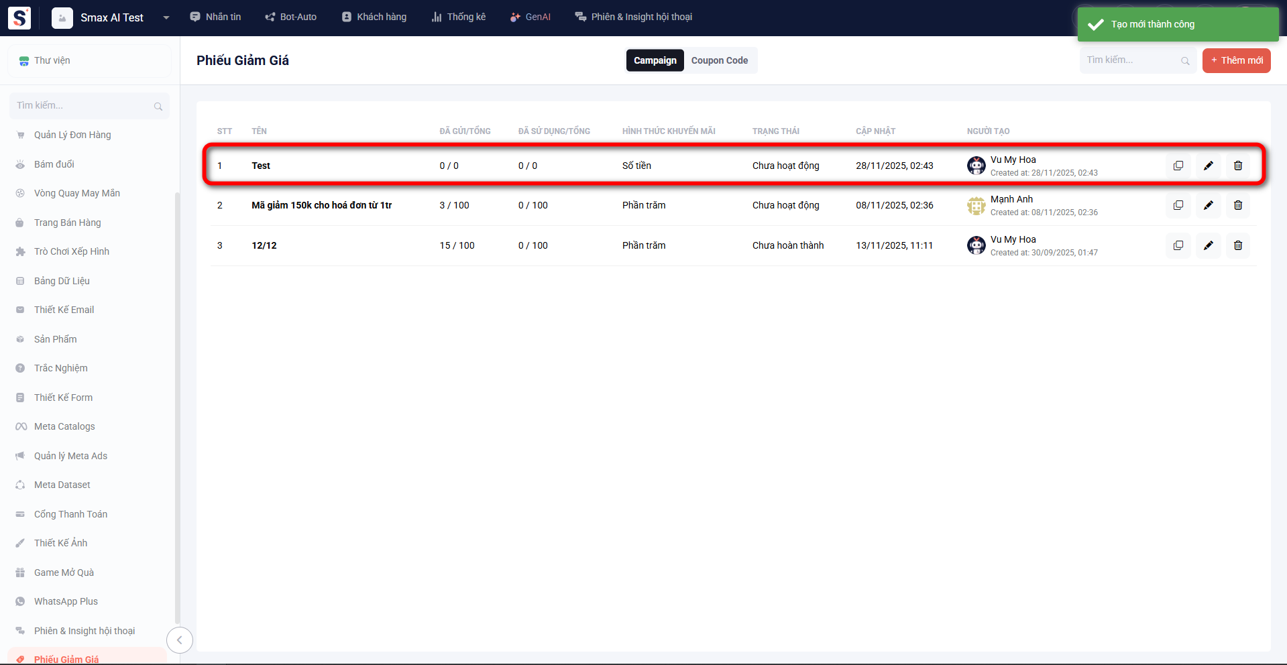
Task: Open the Bot-Auto menu
Action: pos(291,17)
